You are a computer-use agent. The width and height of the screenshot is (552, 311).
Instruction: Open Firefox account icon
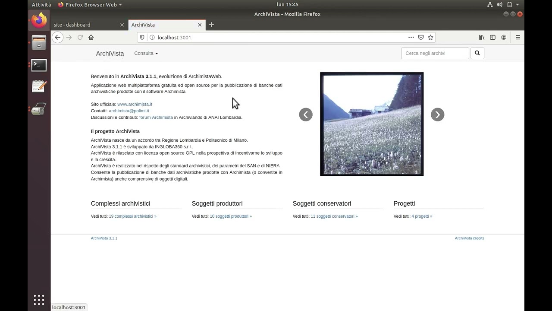(504, 37)
